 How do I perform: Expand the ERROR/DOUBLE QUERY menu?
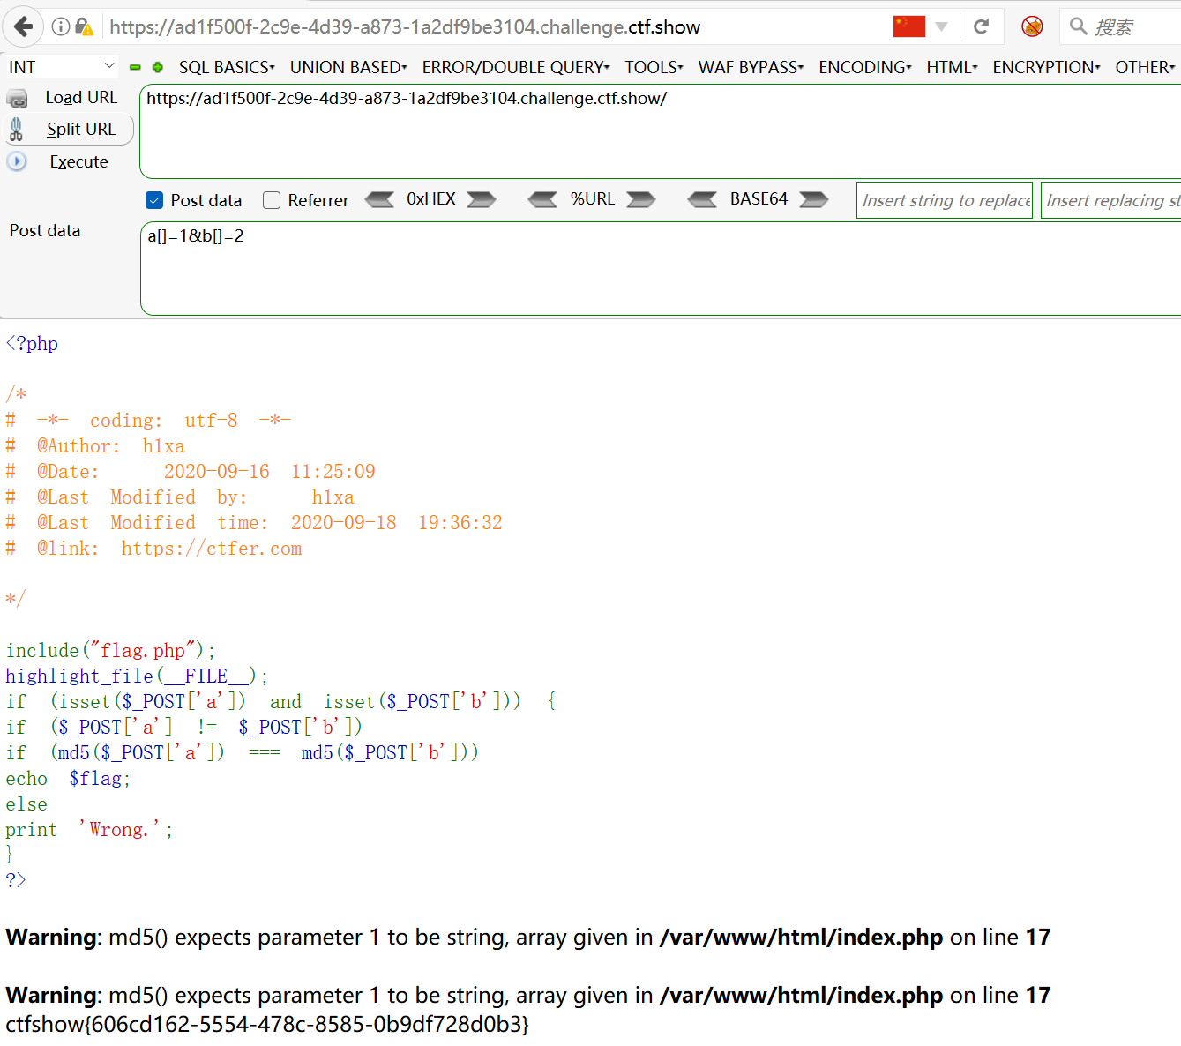pos(516,67)
